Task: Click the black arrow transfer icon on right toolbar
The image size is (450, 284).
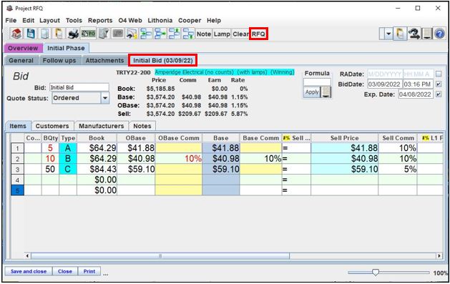Action: coord(414,34)
